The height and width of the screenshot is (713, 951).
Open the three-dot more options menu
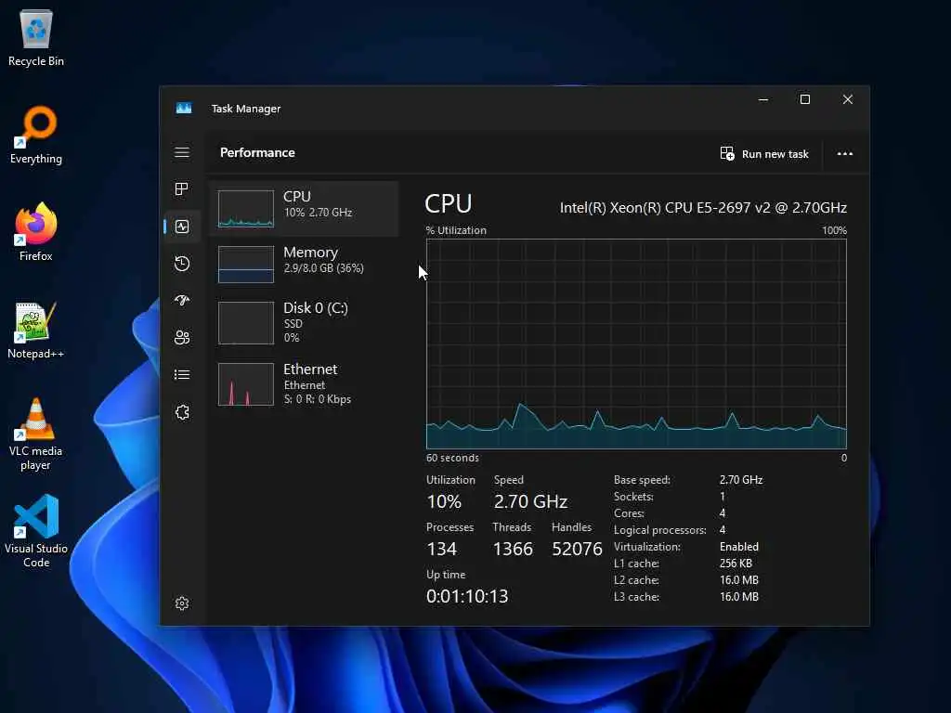(x=845, y=153)
